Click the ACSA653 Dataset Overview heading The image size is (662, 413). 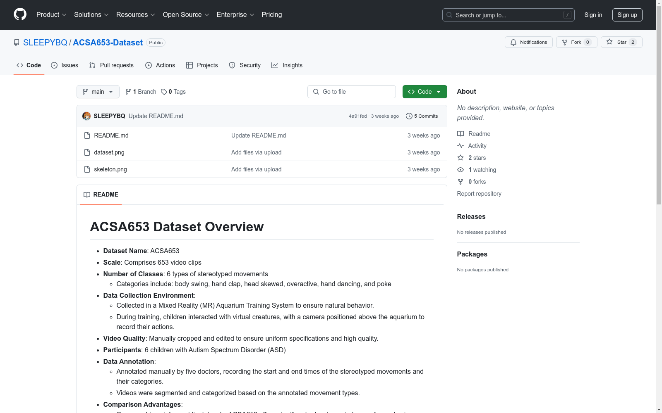click(x=177, y=227)
